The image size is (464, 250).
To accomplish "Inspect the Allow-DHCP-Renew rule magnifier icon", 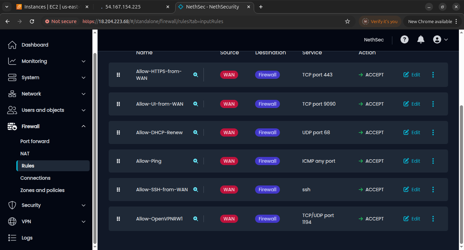I will coord(196,132).
